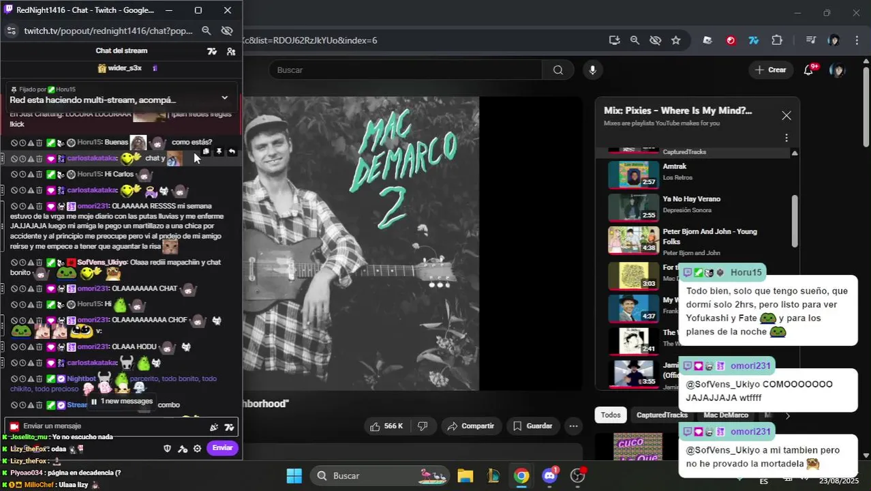Open Chrome three-dot menu

(x=857, y=40)
